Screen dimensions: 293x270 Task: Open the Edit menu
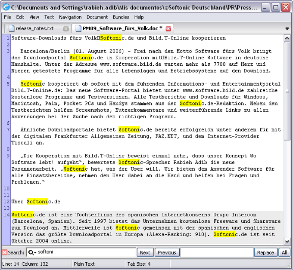(20, 17)
